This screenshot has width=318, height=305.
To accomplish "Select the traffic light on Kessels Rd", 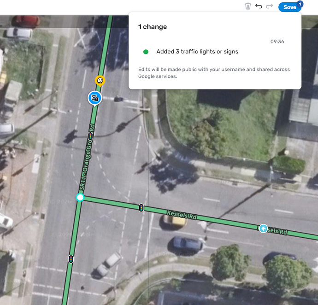I will [141, 208].
